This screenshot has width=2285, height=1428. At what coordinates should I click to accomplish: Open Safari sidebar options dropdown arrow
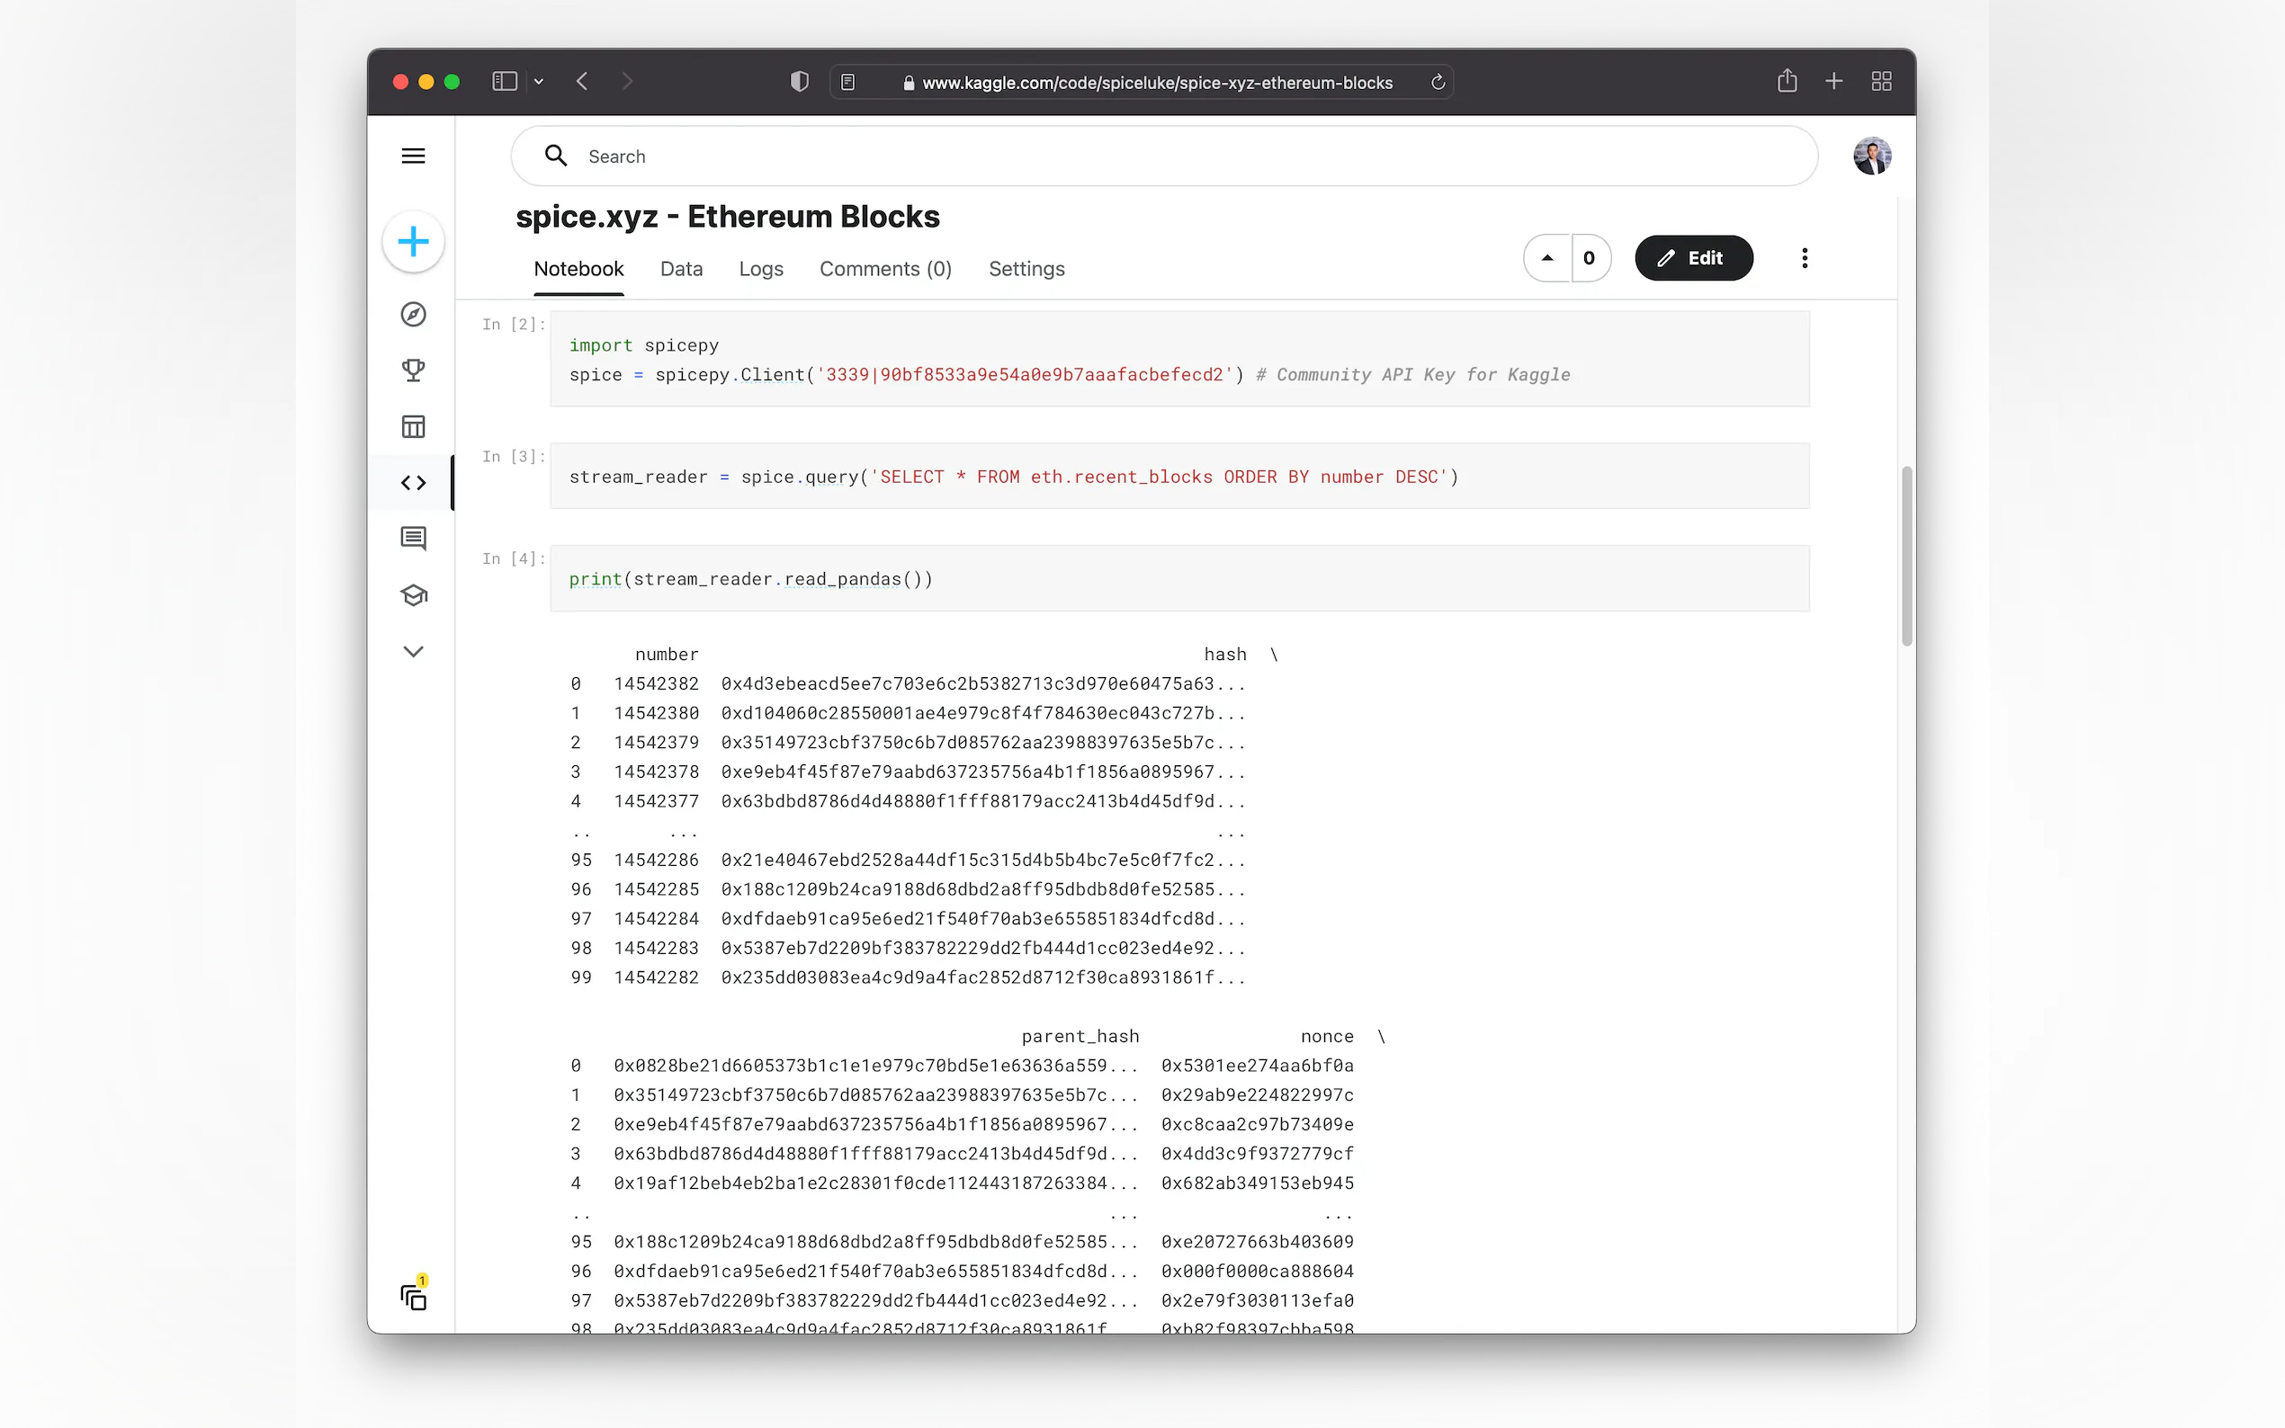[539, 82]
